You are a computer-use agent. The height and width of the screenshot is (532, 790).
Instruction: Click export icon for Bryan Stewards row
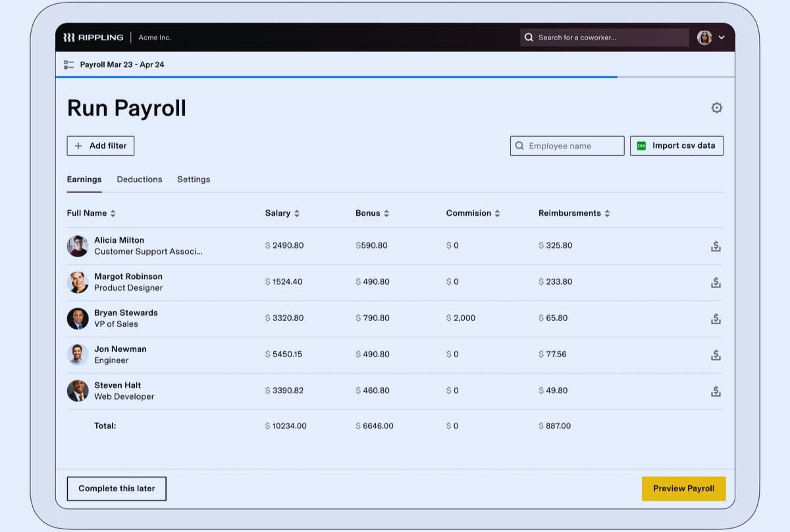(716, 318)
